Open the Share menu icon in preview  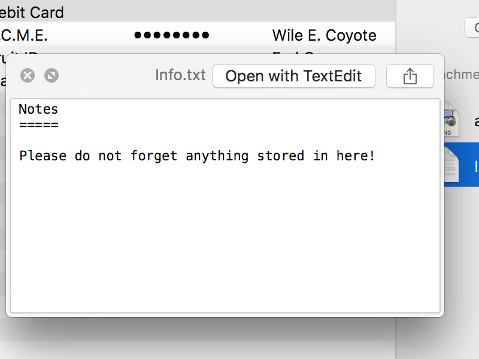click(x=410, y=76)
